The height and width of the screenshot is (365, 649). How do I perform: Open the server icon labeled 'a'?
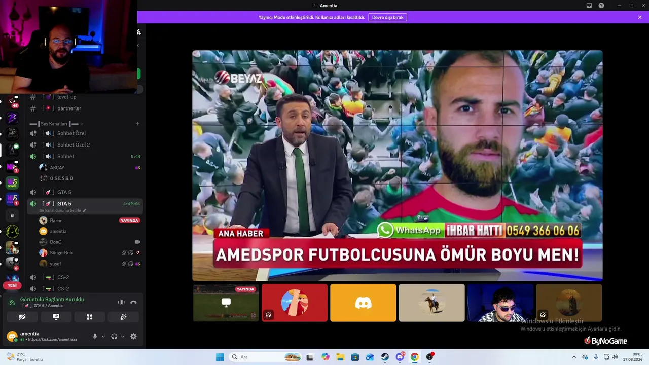(x=12, y=215)
